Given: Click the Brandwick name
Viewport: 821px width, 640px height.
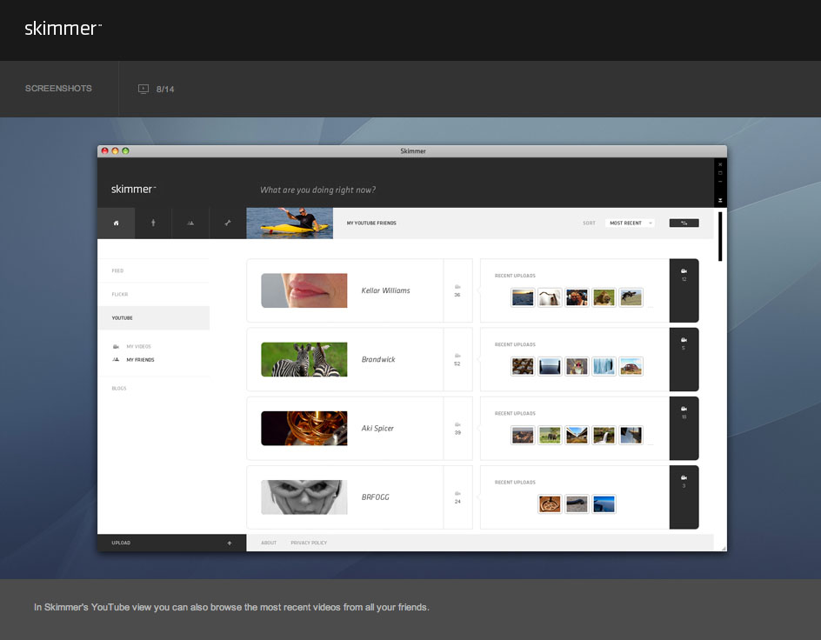Looking at the screenshot, I should (378, 359).
